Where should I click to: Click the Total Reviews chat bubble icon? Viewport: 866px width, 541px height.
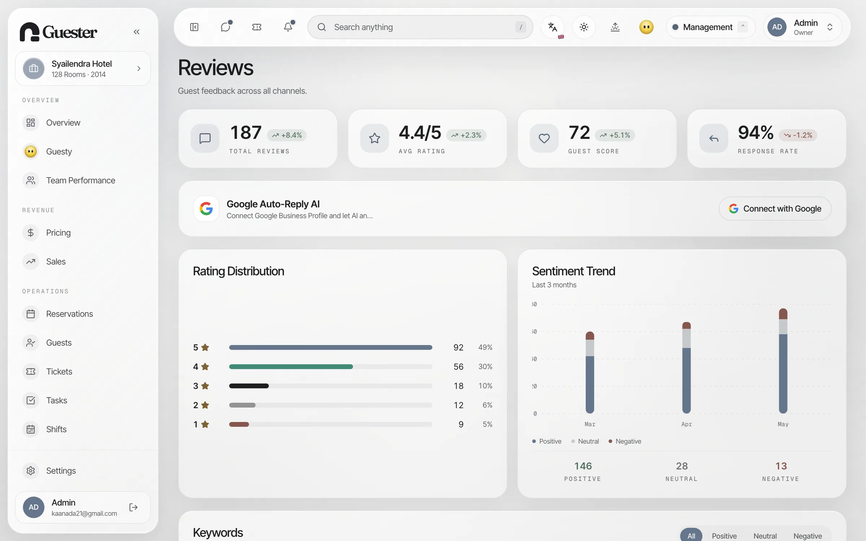click(x=205, y=138)
